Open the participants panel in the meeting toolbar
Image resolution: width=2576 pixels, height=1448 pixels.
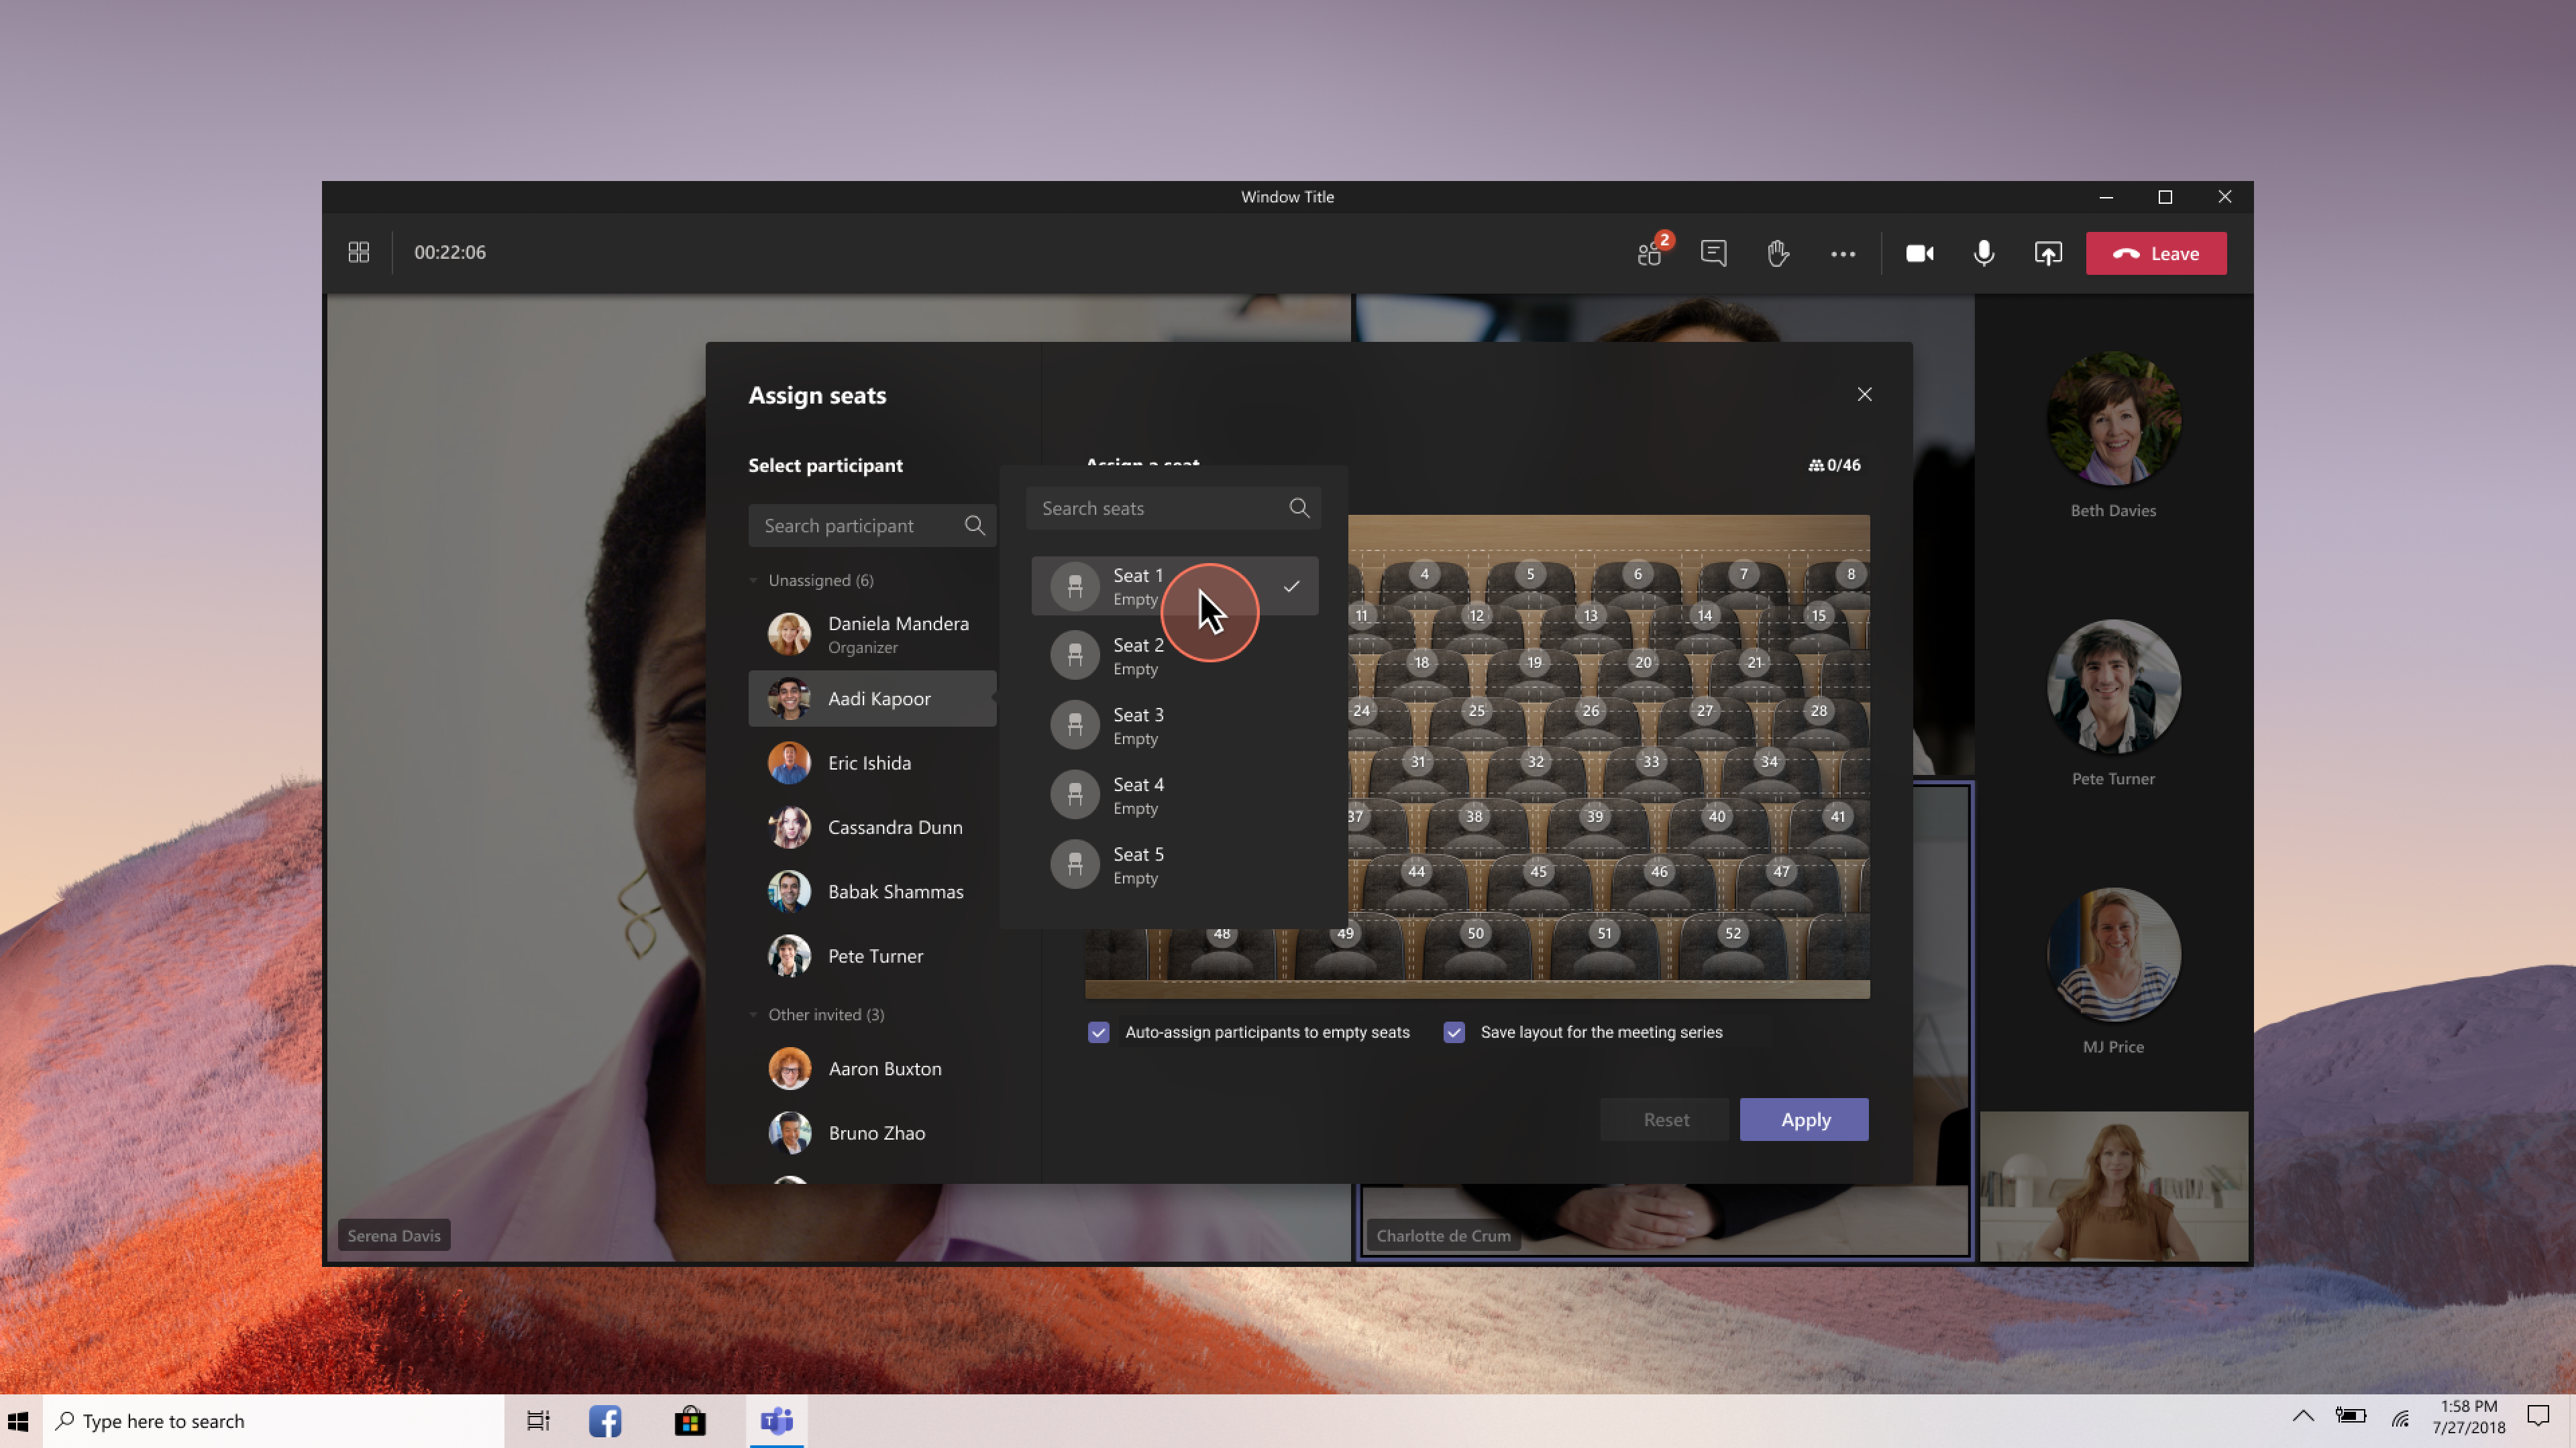tap(1649, 253)
